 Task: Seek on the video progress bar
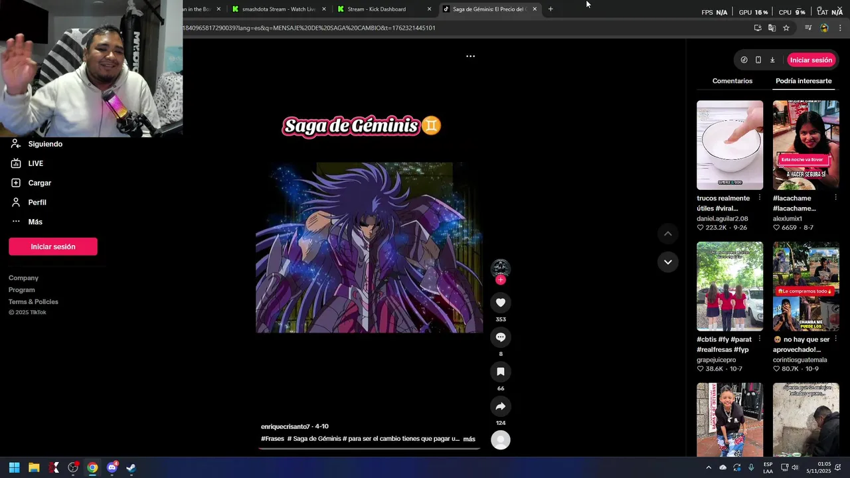click(369, 449)
